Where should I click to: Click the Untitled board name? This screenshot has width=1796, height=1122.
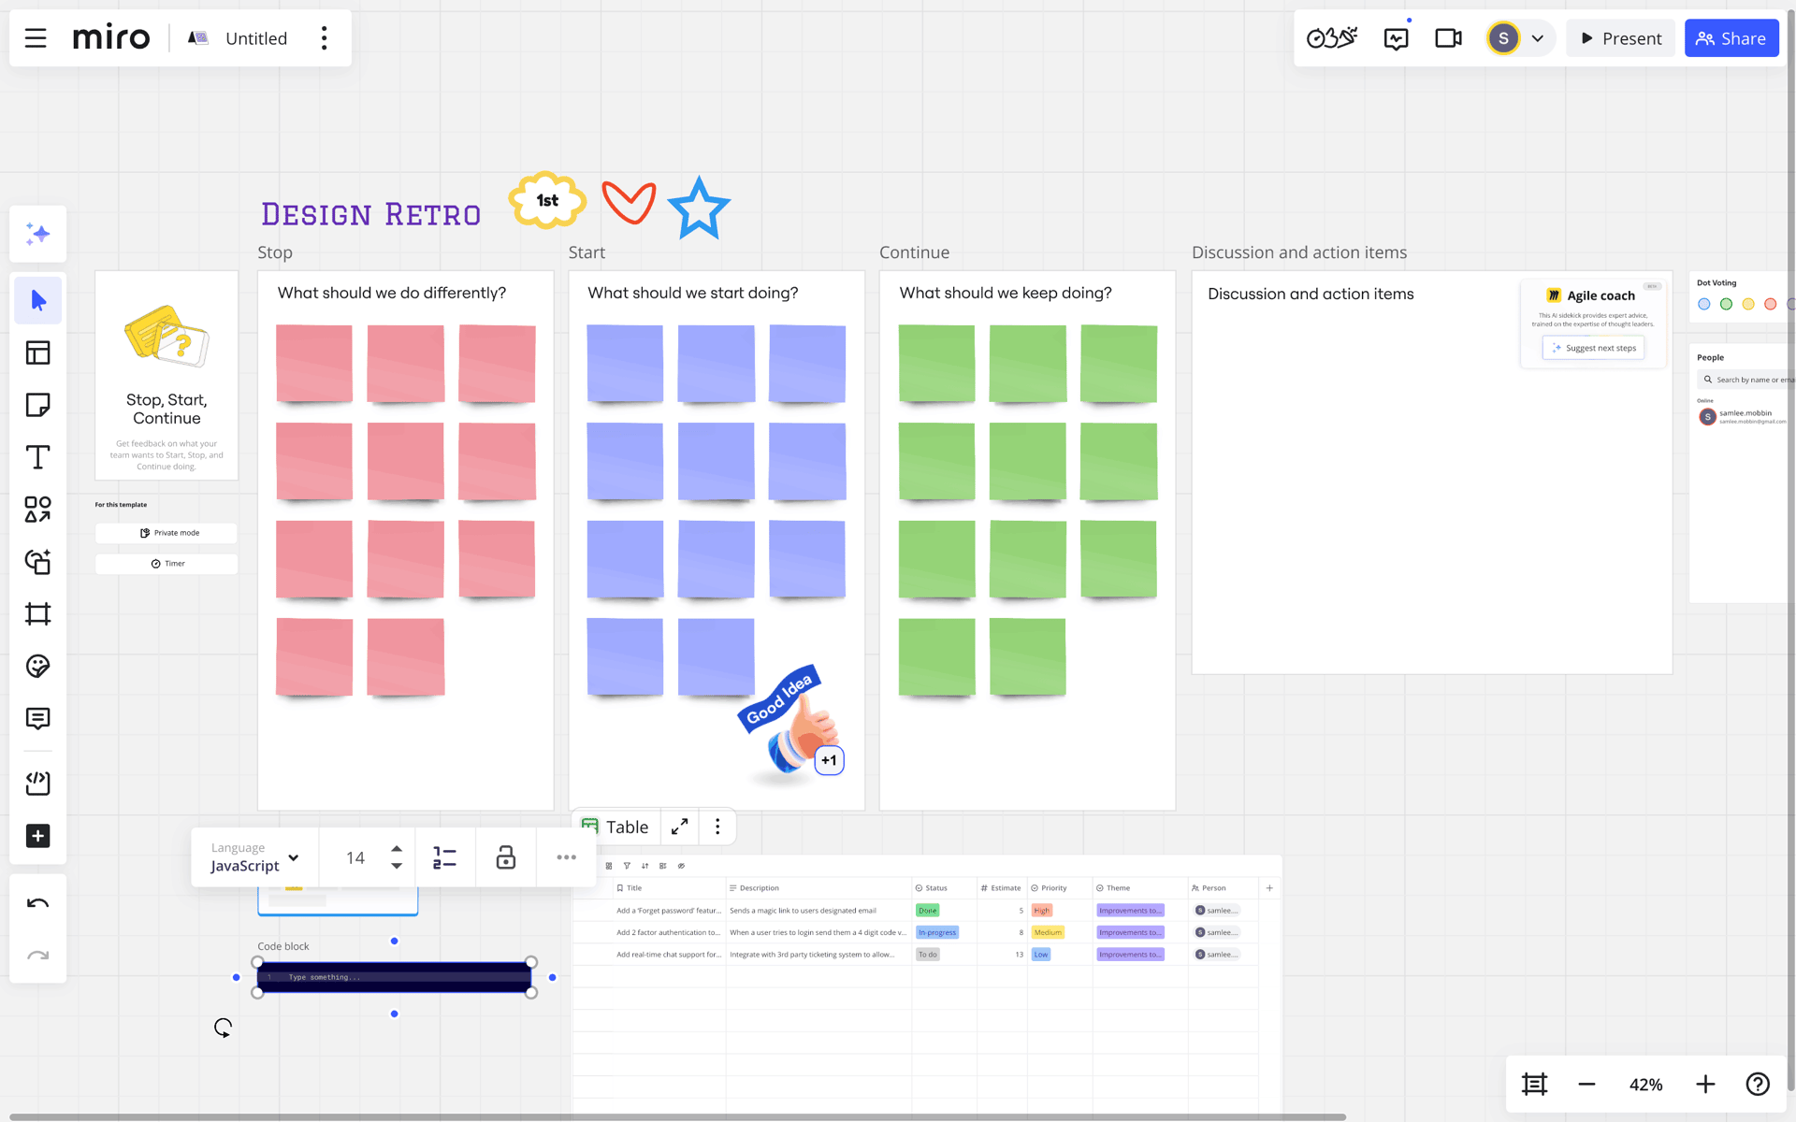tap(256, 38)
